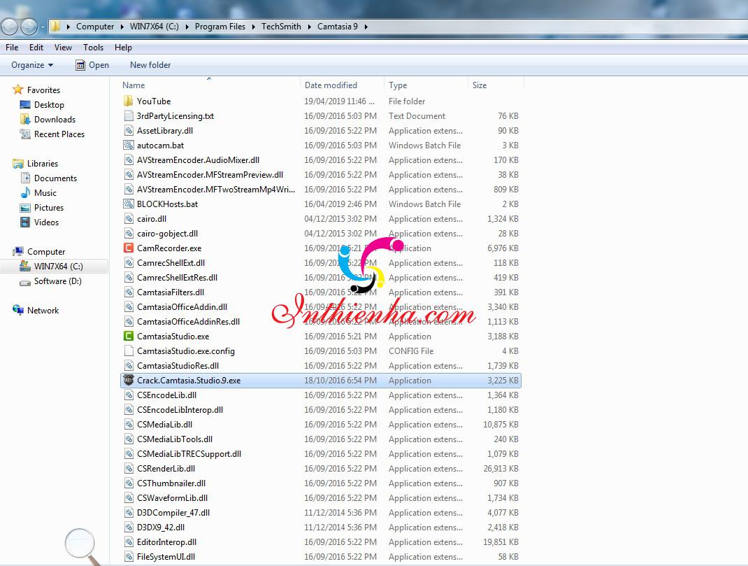The image size is (748, 566).
Task: Open the Tools menu
Action: 93,47
